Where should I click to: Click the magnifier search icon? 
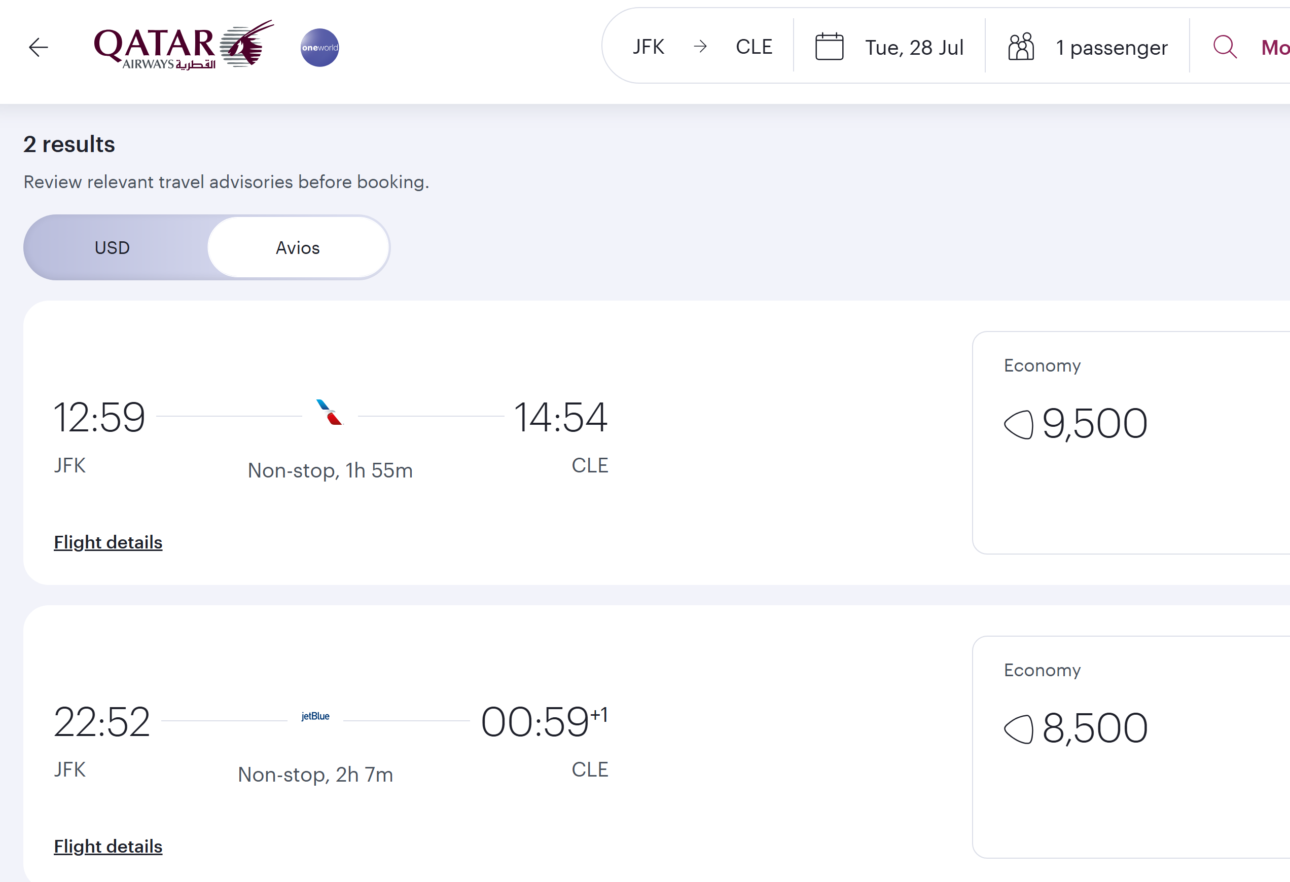(1225, 47)
